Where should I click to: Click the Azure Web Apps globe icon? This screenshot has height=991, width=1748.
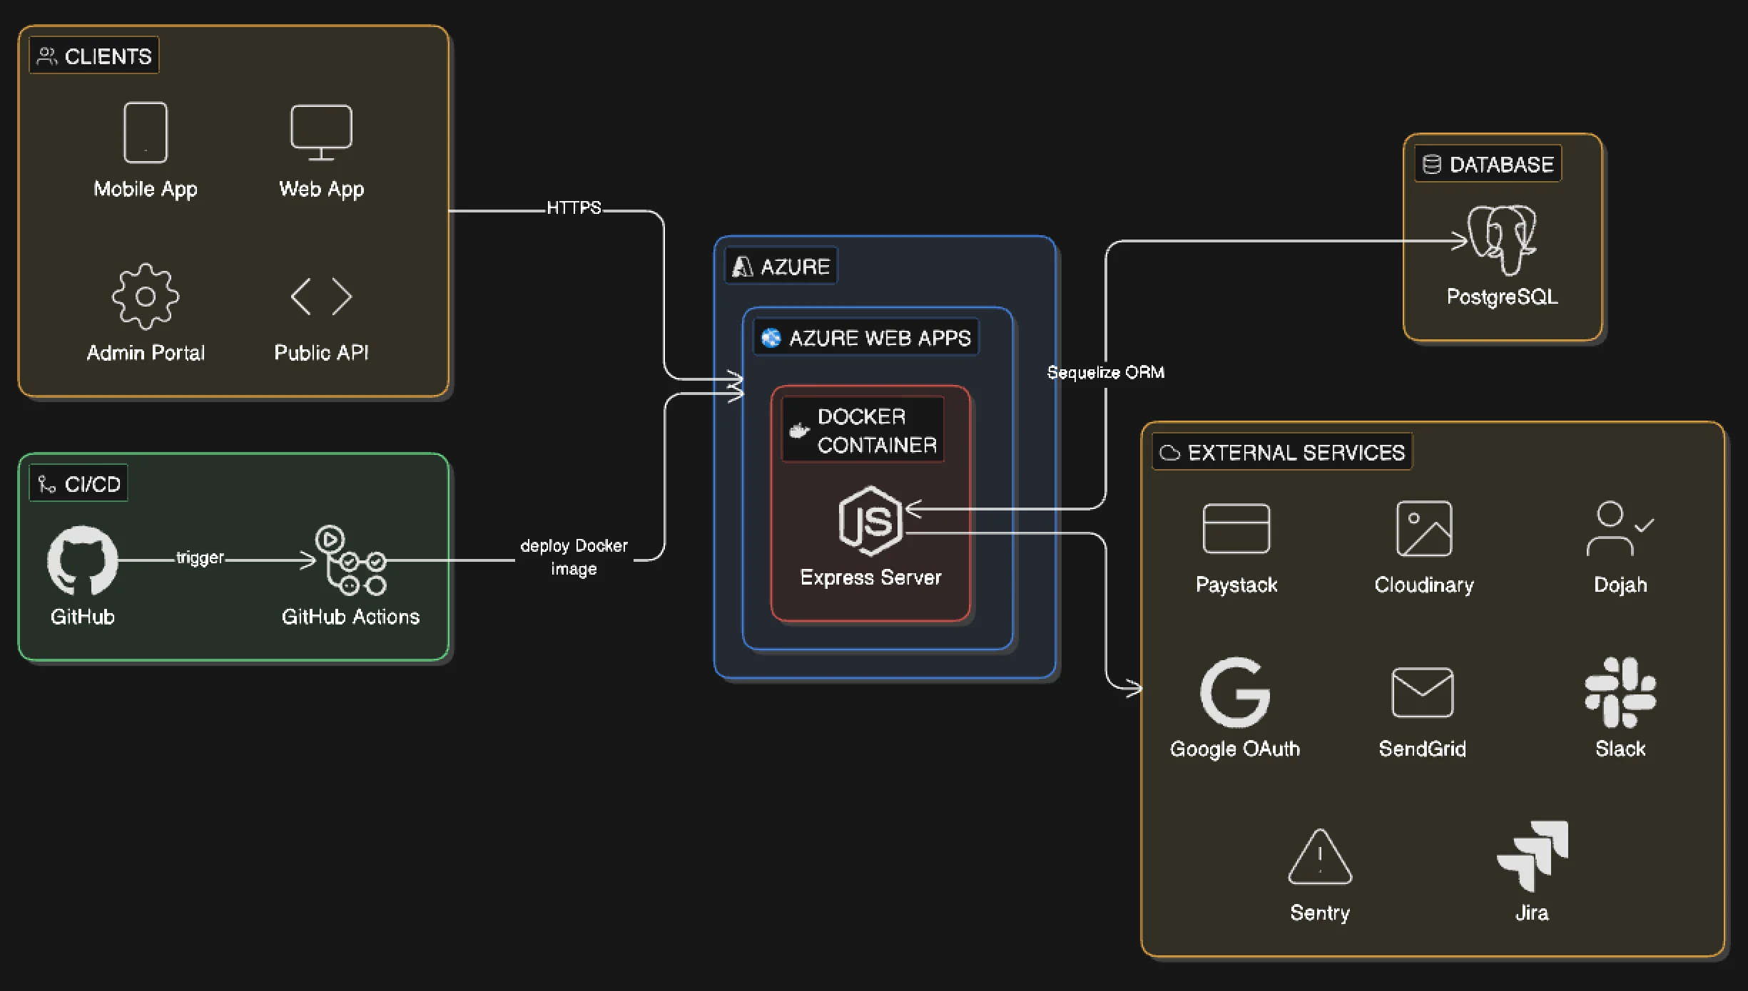pyautogui.click(x=771, y=338)
